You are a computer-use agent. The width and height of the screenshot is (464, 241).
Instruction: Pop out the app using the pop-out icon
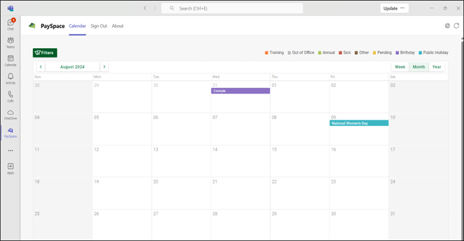[x=447, y=26]
